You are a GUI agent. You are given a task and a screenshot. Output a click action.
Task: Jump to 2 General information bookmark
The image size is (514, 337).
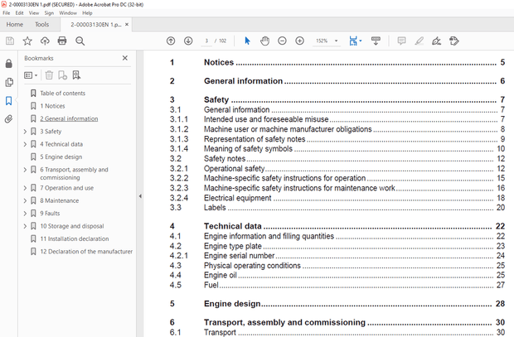click(69, 119)
